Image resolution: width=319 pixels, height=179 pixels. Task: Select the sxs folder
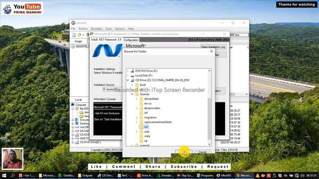(x=146, y=127)
